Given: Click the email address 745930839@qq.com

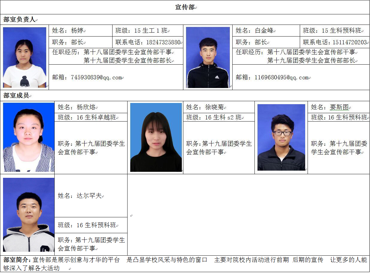Looking at the screenshot, I should 96,78.
